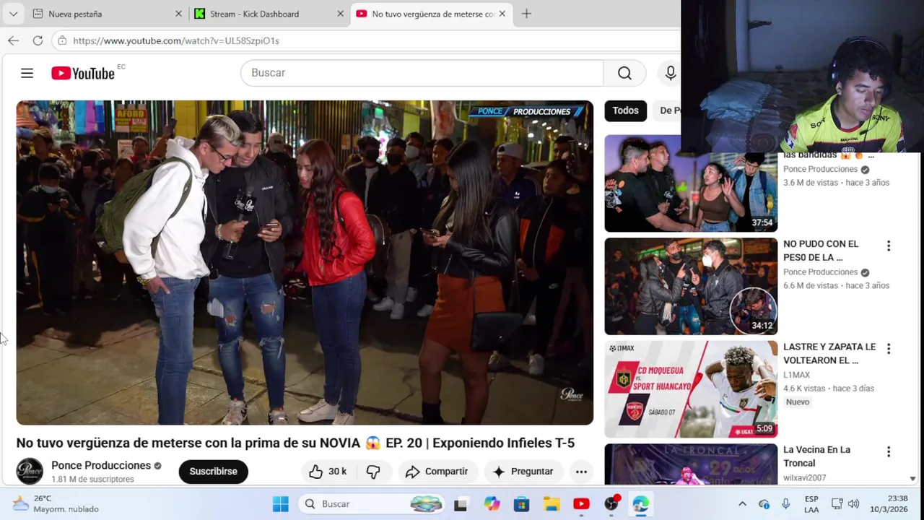Open the tab search dropdown arrow
Image resolution: width=924 pixels, height=520 pixels.
13,14
